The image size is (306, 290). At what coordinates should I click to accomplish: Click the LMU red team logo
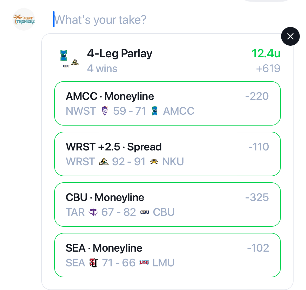pos(144,263)
